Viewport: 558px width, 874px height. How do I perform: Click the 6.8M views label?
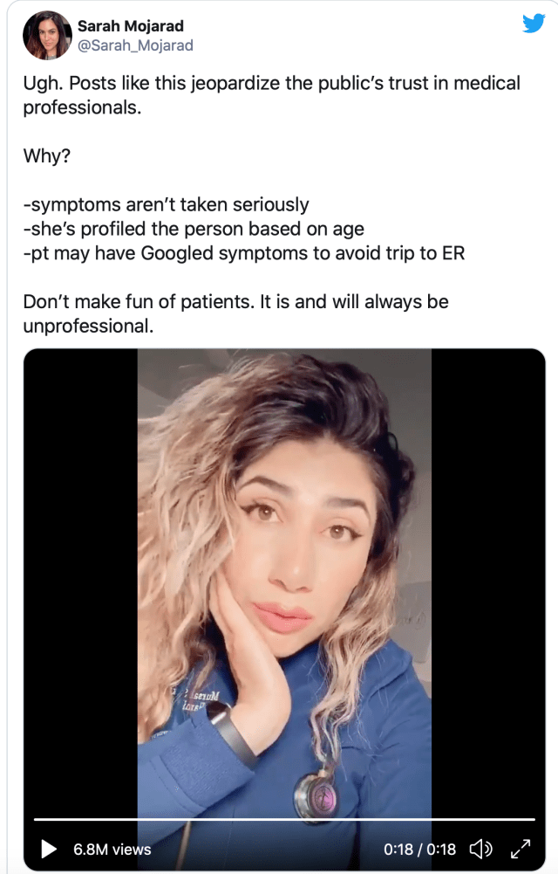click(x=112, y=849)
